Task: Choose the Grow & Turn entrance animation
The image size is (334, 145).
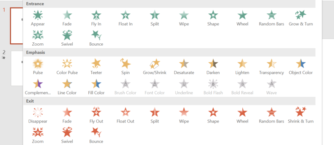Action: click(301, 18)
